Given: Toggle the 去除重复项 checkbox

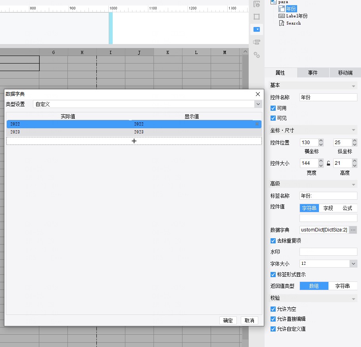Looking at the screenshot, I should 273,241.
